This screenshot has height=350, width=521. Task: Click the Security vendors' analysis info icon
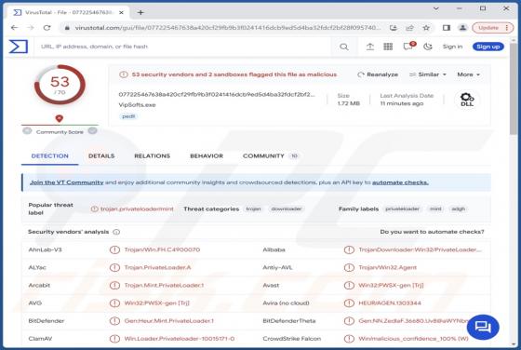click(116, 232)
